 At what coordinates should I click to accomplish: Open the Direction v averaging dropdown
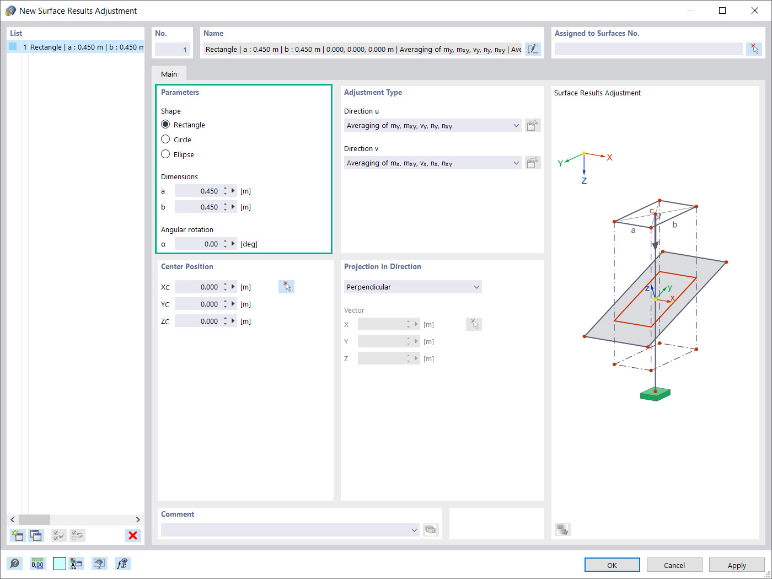tap(432, 163)
